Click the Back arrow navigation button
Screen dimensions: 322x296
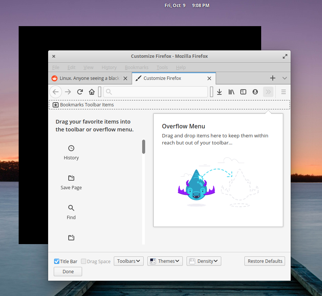coord(56,92)
